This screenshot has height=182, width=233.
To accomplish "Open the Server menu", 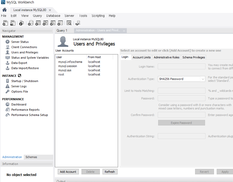I will [x=69, y=16].
